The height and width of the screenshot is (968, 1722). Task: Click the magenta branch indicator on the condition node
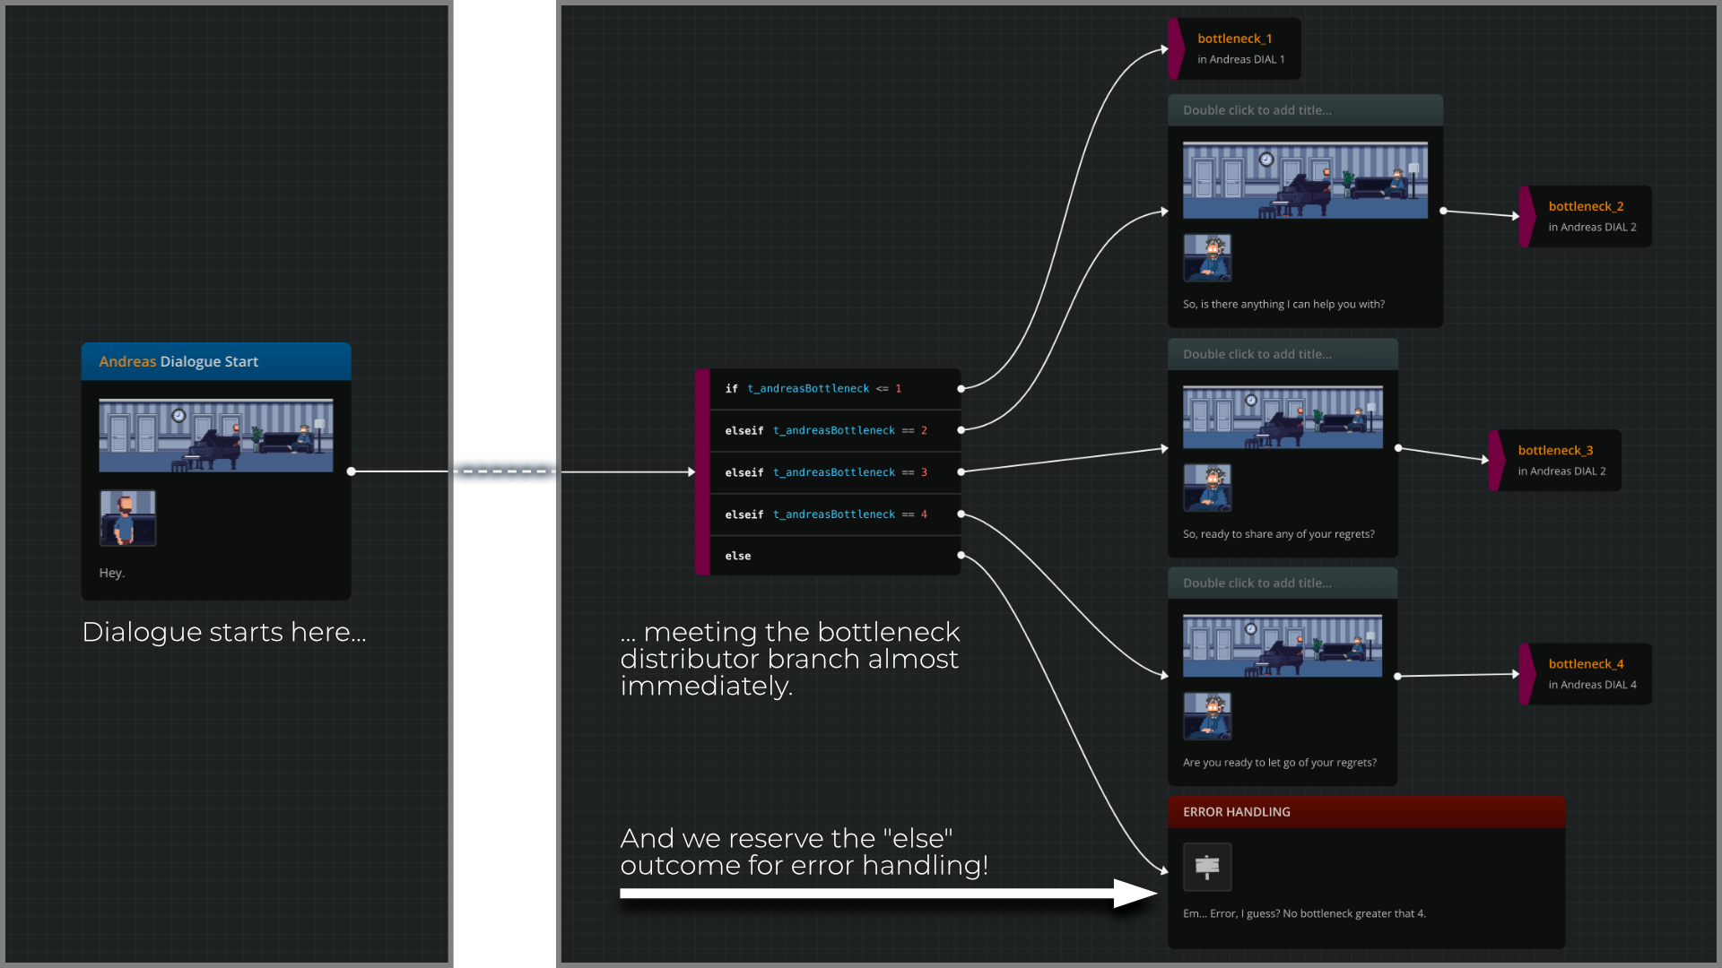702,472
